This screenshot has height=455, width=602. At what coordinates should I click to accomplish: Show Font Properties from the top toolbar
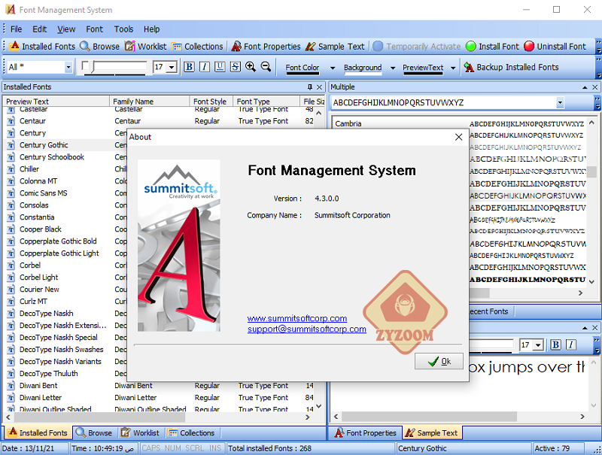(266, 47)
